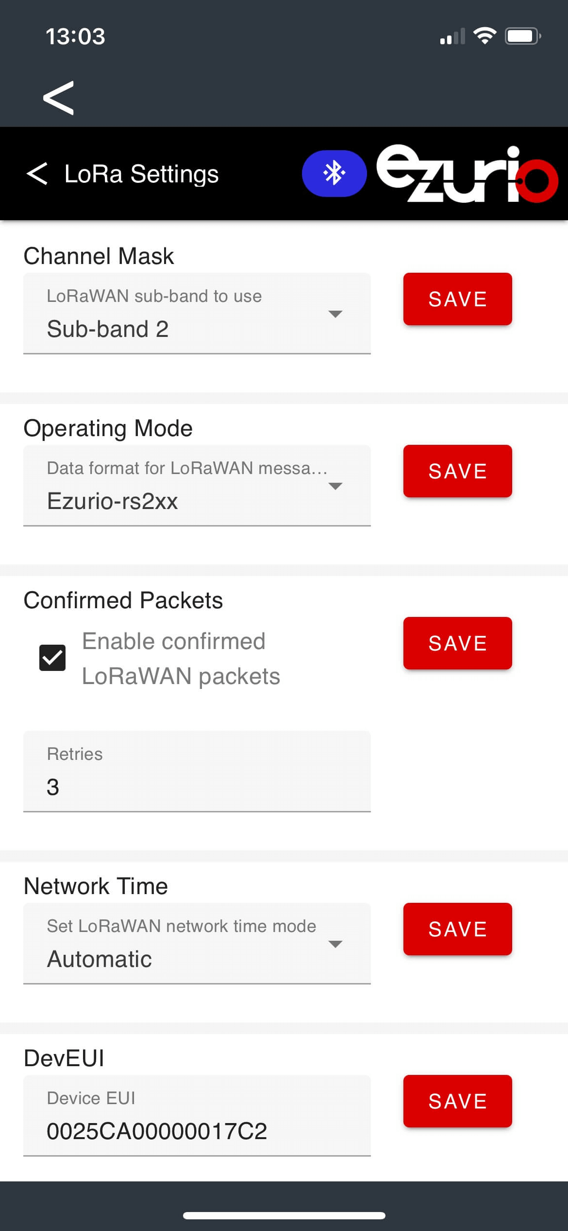Go back using LoRa Settings arrow
Image resolution: width=568 pixels, height=1231 pixels.
[x=37, y=174]
